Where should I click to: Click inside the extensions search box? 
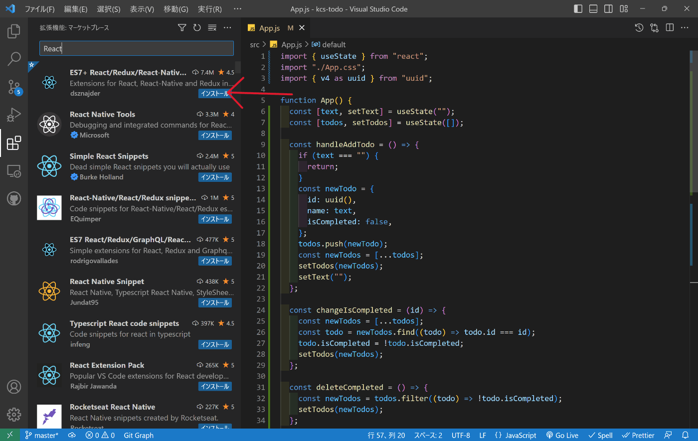coord(135,48)
